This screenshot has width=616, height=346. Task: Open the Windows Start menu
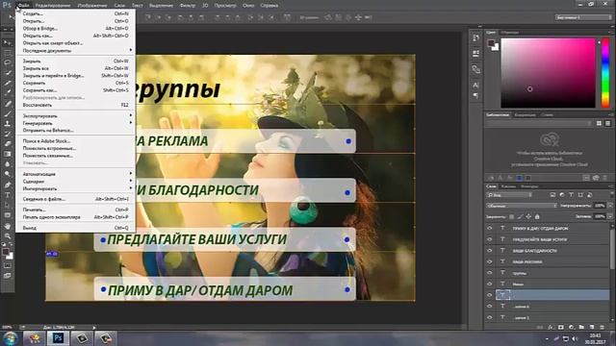click(x=11, y=338)
